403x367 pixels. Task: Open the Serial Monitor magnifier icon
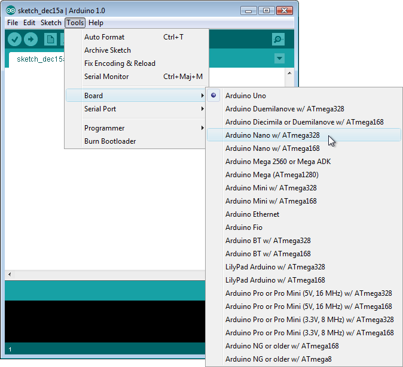point(279,39)
